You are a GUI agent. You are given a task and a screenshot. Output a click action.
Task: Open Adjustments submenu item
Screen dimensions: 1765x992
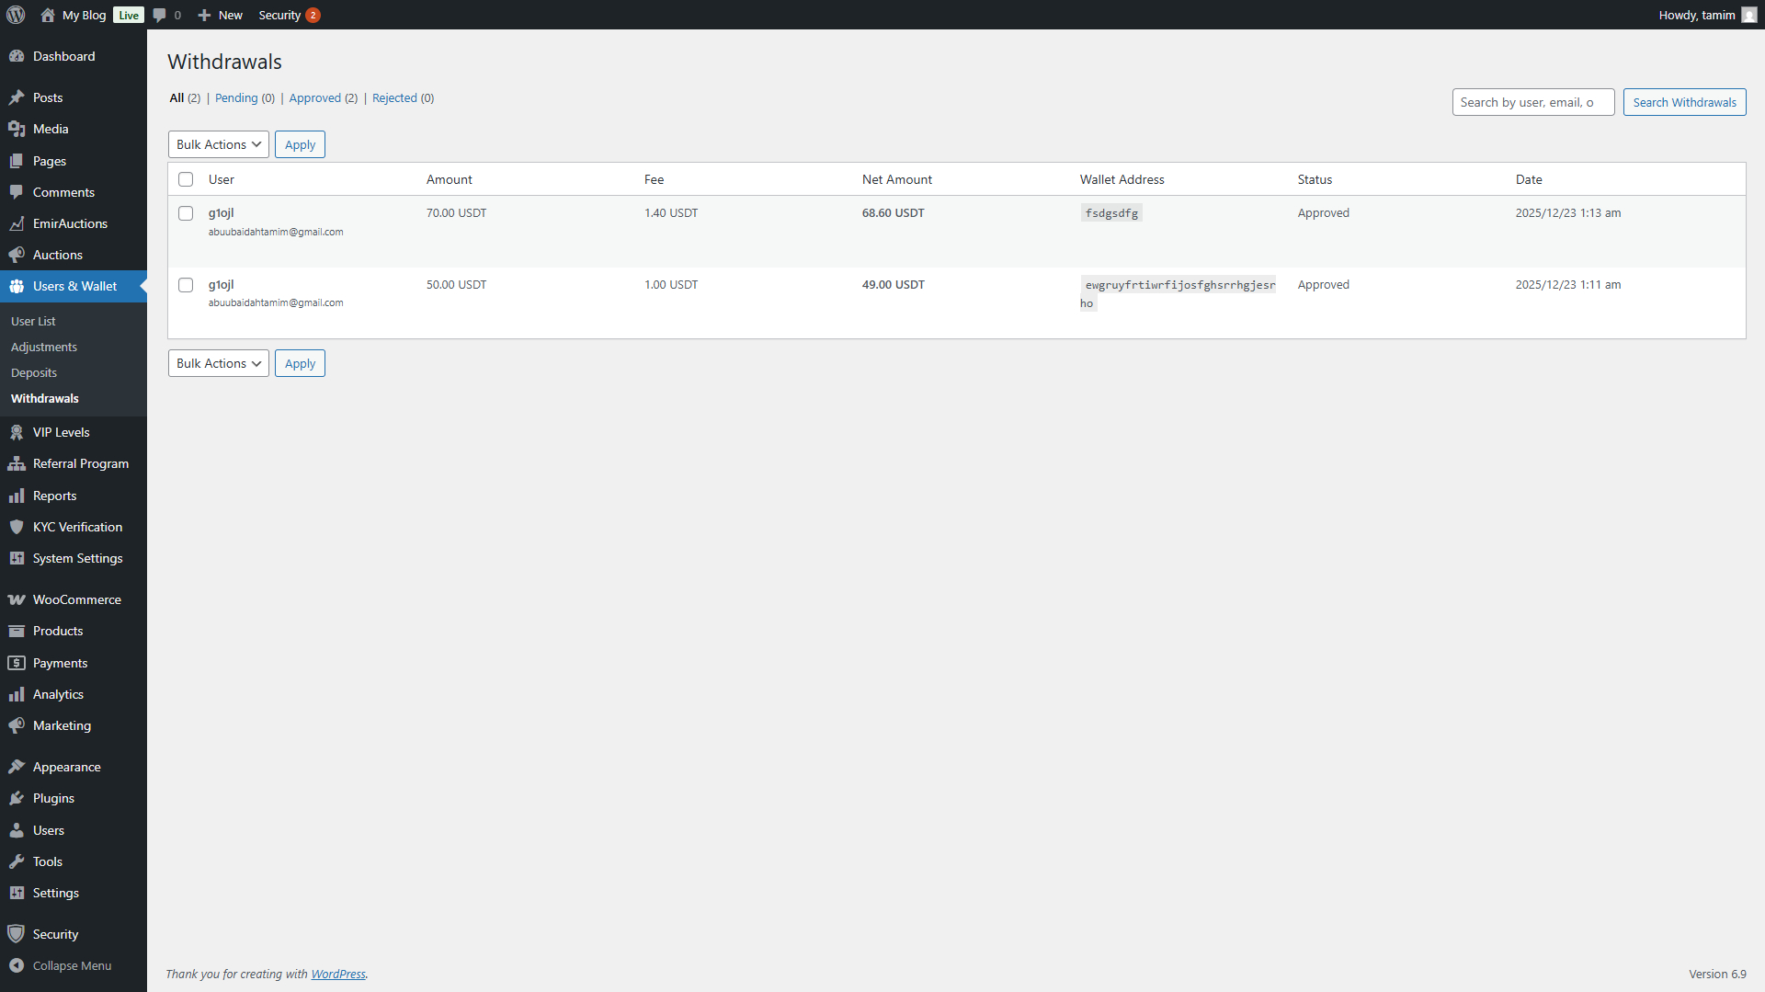coord(44,347)
